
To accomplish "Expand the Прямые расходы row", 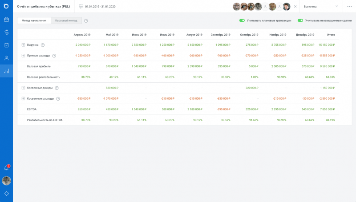I will click(x=23, y=56).
